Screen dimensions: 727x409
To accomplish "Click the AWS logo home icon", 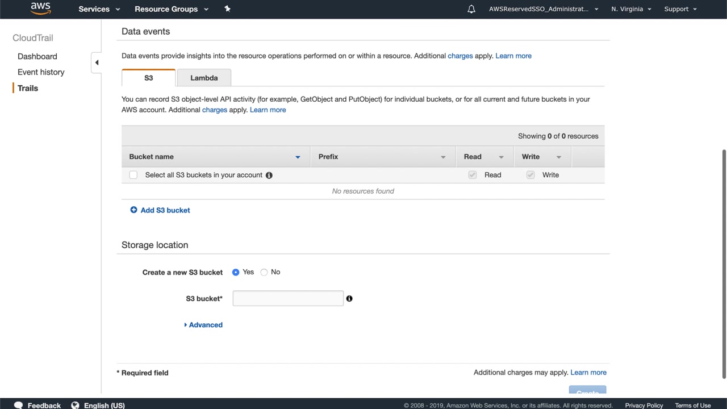I will click(x=40, y=8).
